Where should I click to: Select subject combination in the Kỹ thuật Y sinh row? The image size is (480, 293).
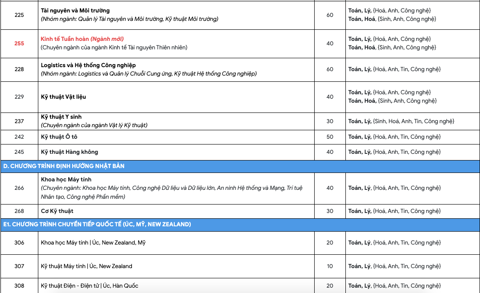401,121
